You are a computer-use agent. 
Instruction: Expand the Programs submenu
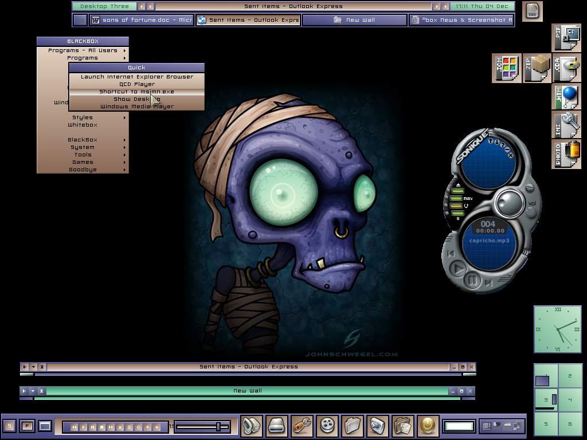tap(83, 58)
